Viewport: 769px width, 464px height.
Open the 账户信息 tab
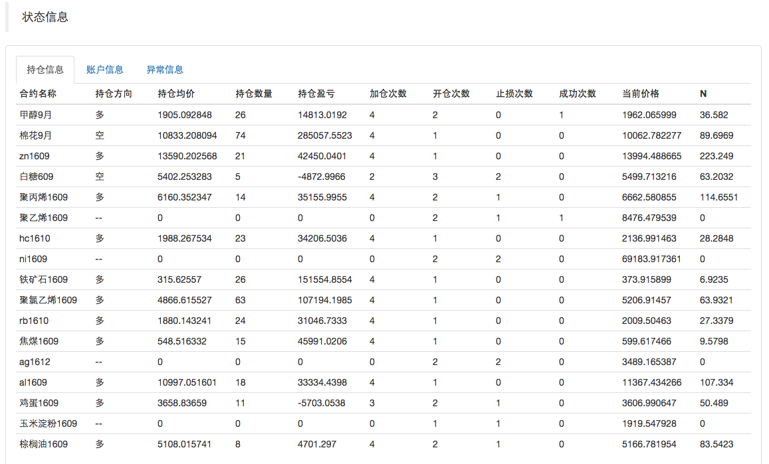(x=105, y=70)
